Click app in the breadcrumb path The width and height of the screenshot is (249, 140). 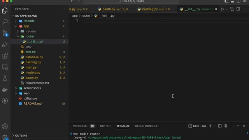[x=75, y=16]
